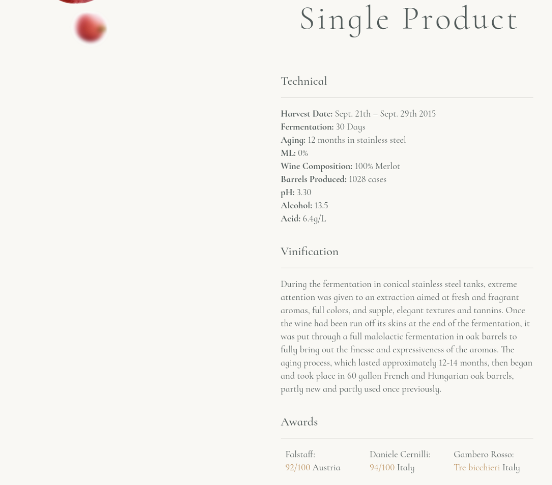
Task: Click the Falstaff award label
Action: (300, 455)
